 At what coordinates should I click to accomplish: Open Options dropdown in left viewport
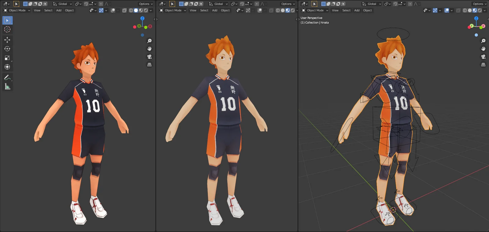146,4
